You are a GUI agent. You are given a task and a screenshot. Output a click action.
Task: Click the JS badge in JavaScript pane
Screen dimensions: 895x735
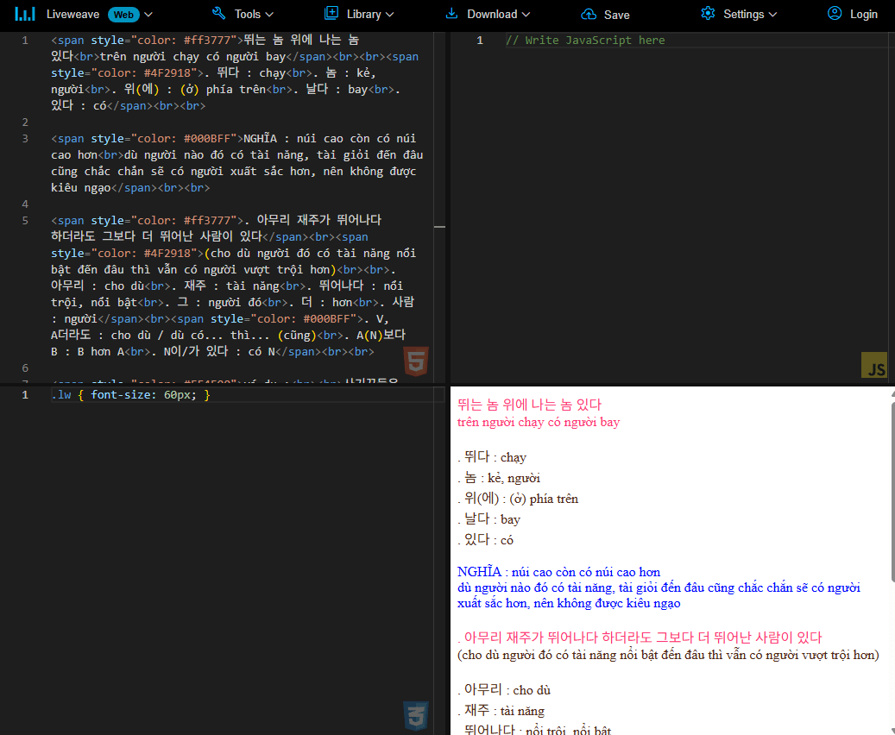coord(873,366)
